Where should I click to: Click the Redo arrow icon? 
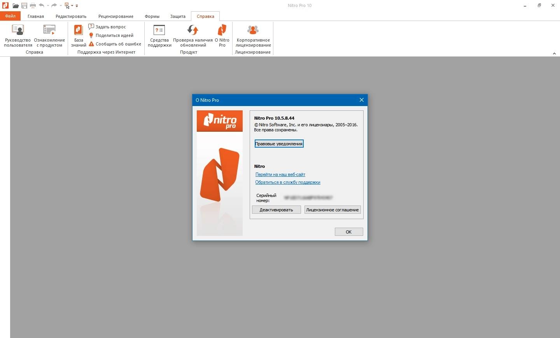pyautogui.click(x=54, y=5)
